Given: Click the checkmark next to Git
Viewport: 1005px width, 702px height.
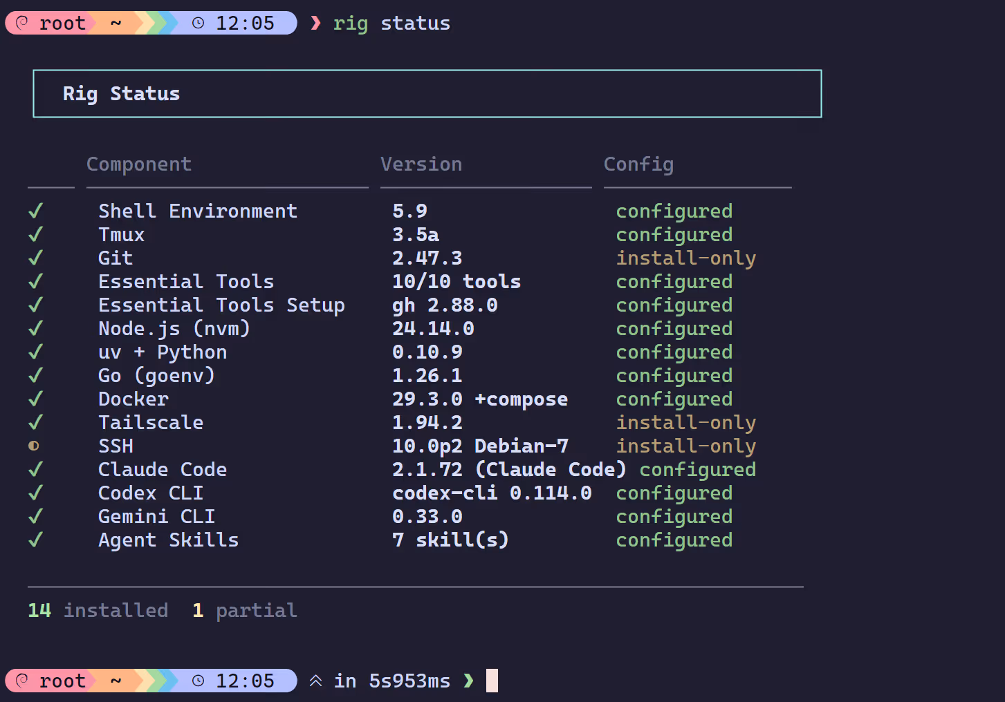Looking at the screenshot, I should (x=35, y=258).
